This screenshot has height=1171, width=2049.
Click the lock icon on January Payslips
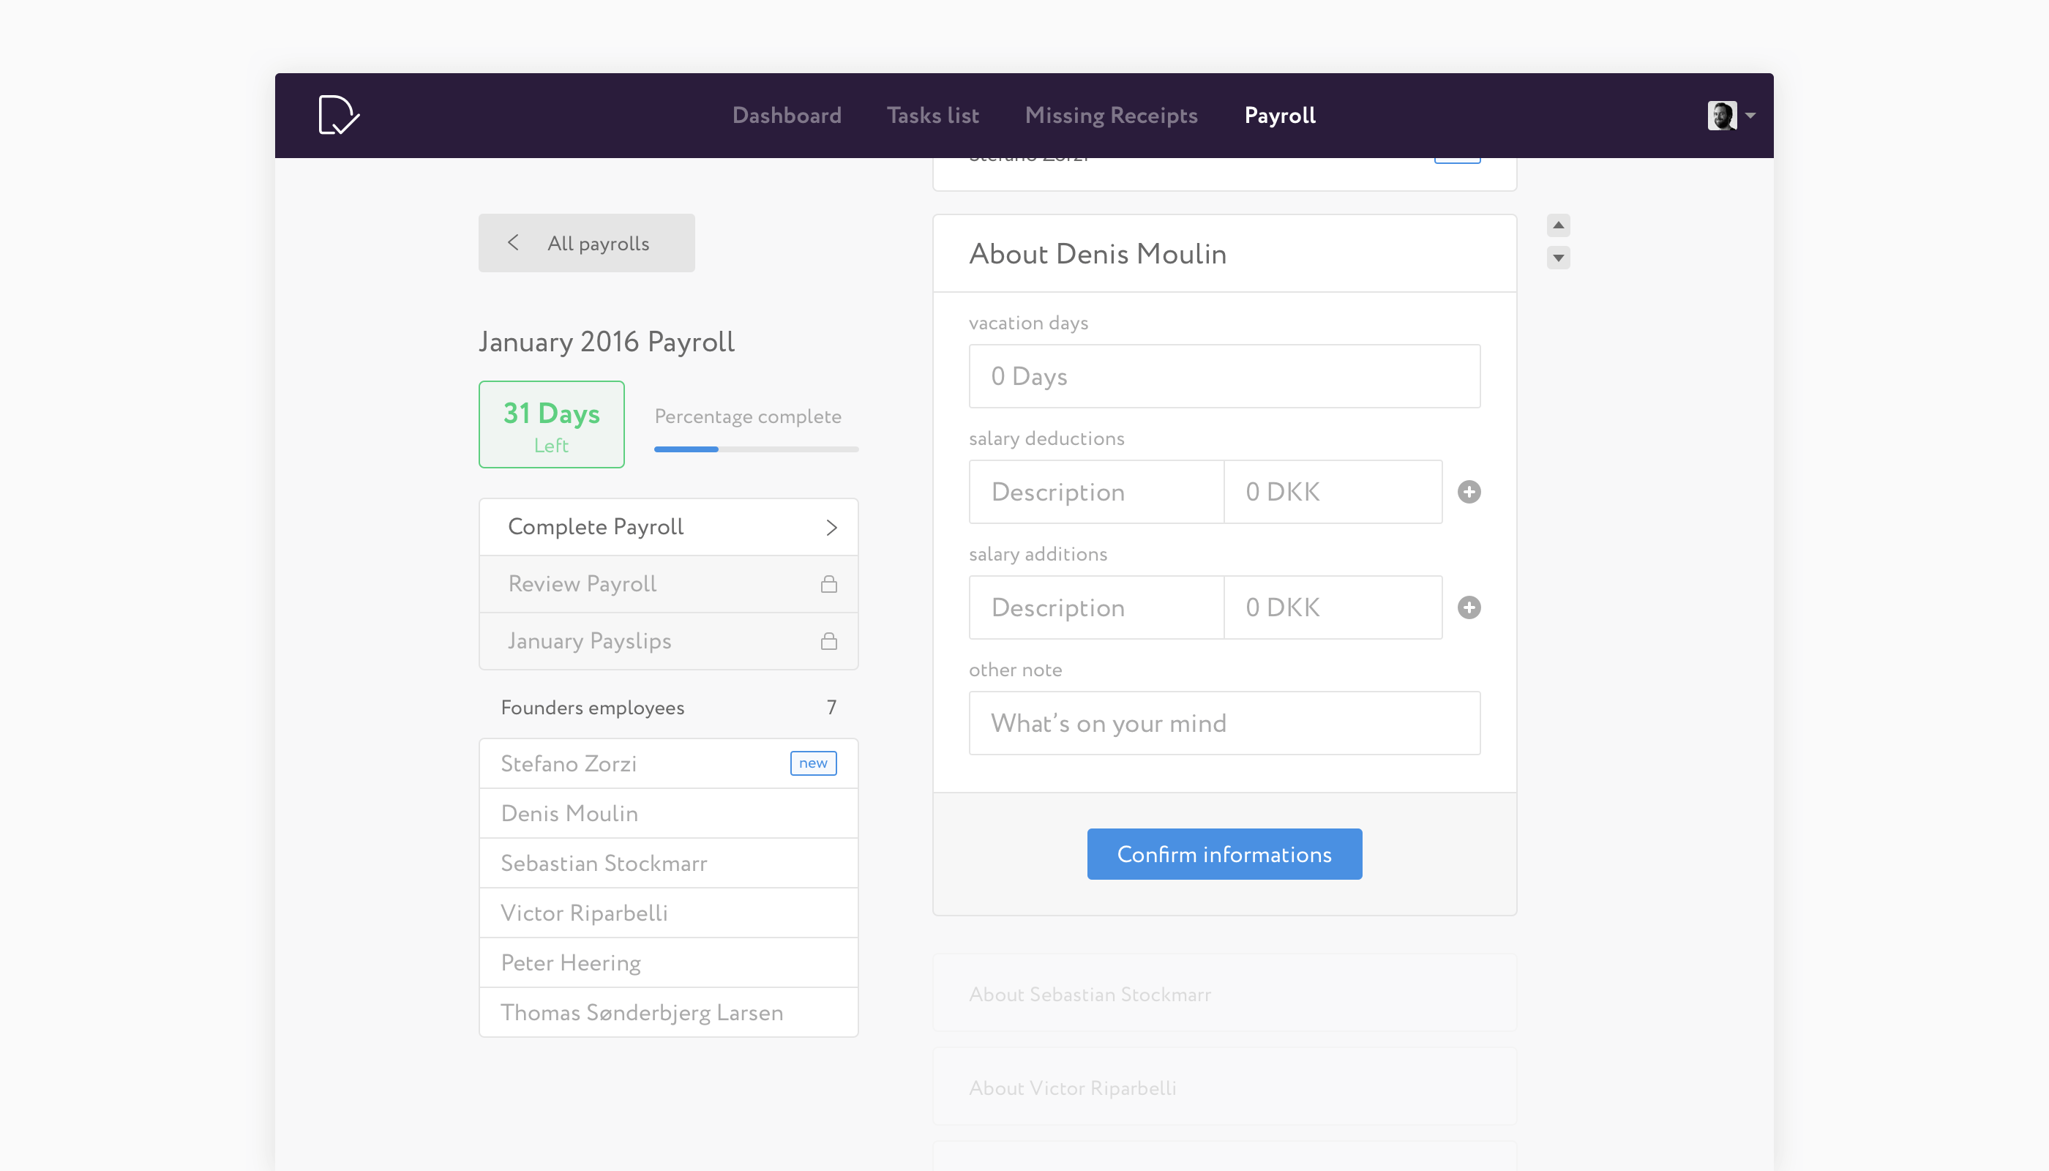[828, 642]
